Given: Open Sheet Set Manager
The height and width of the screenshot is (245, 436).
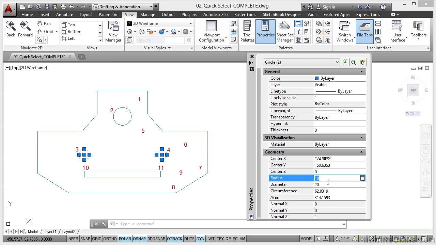Looking at the screenshot, I should tap(284, 31).
